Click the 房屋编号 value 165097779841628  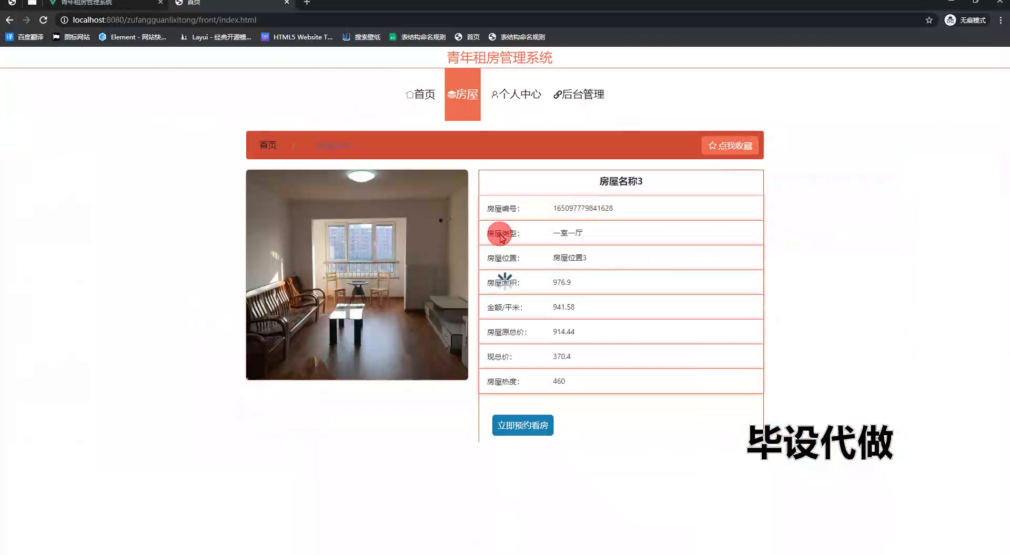click(x=583, y=208)
